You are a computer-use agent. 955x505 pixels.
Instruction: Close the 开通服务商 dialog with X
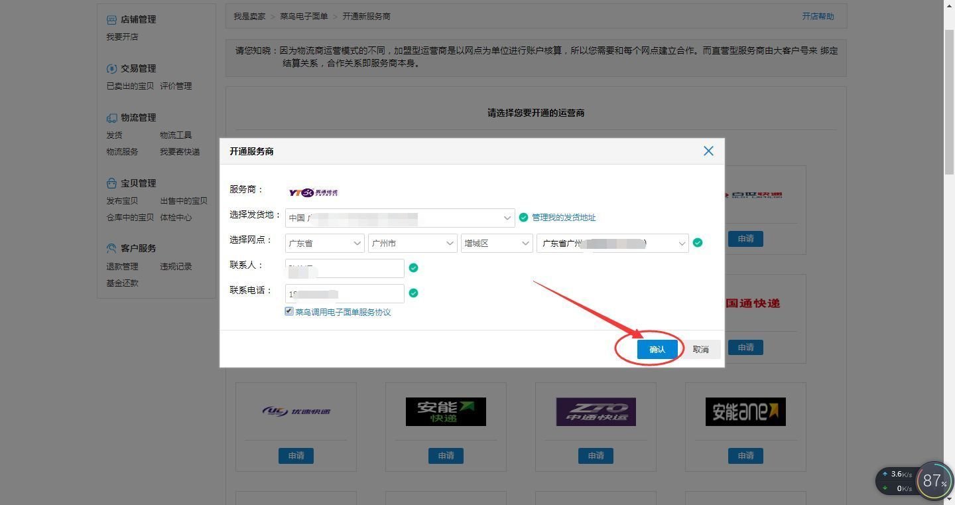708,151
